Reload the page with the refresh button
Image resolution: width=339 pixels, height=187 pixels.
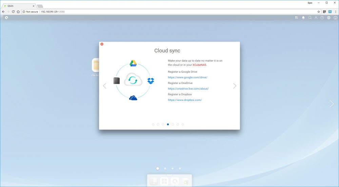click(13, 12)
